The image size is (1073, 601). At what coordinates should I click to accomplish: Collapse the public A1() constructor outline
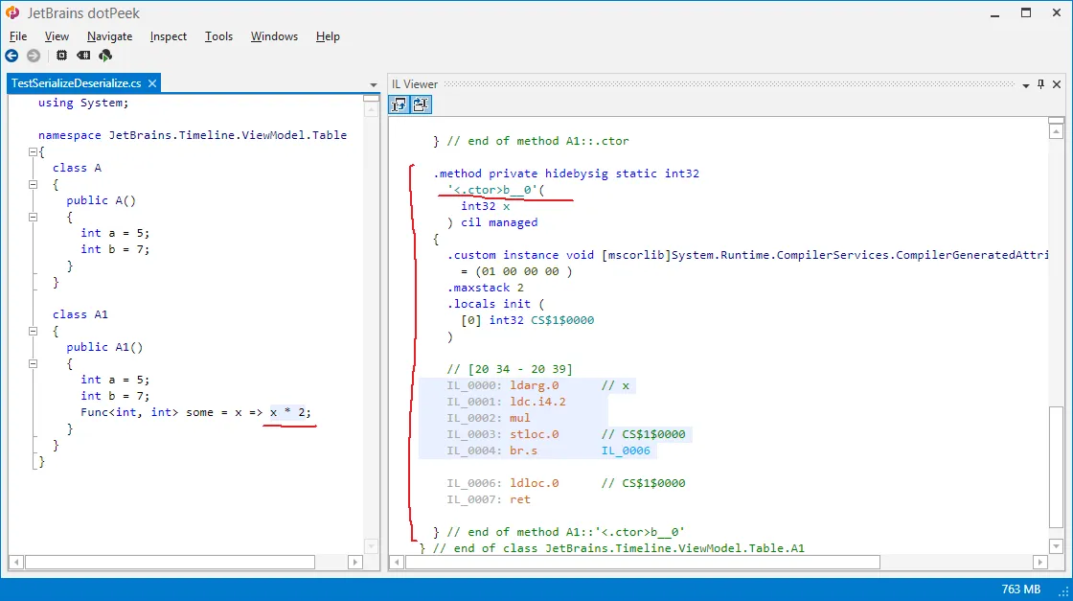pyautogui.click(x=33, y=364)
